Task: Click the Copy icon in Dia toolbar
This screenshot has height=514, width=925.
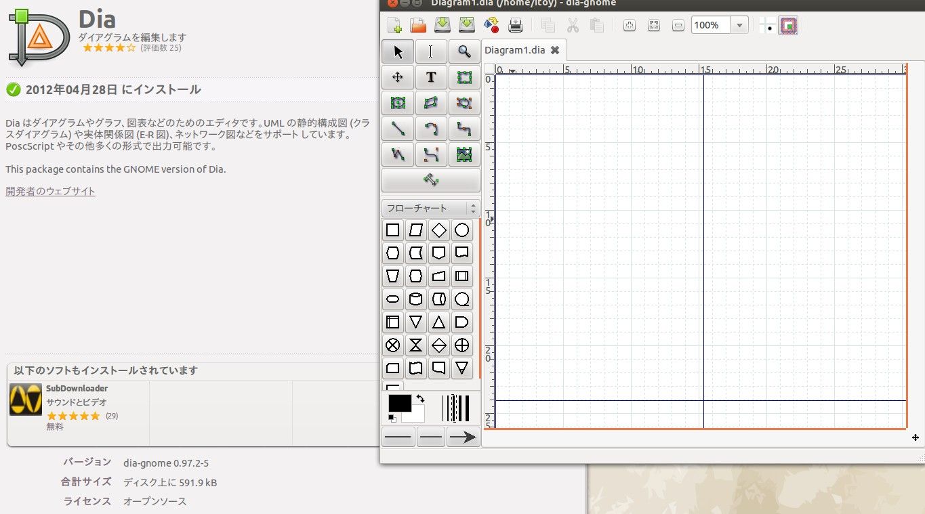Action: pos(548,26)
